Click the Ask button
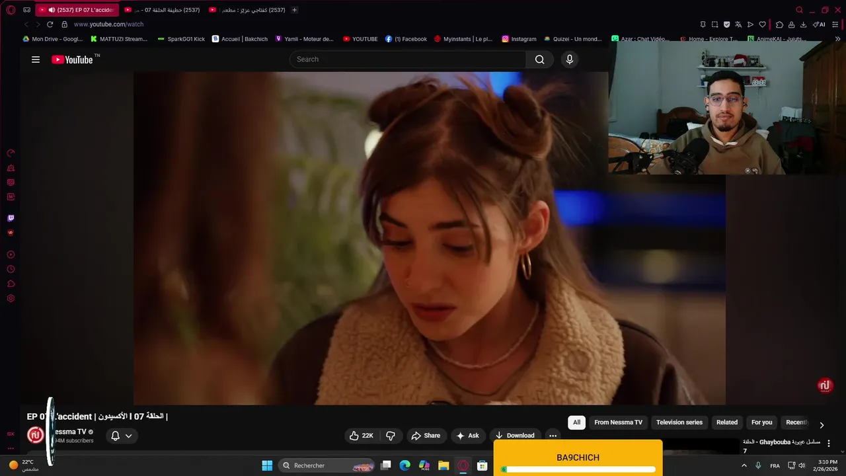The image size is (846, 476). 467,436
